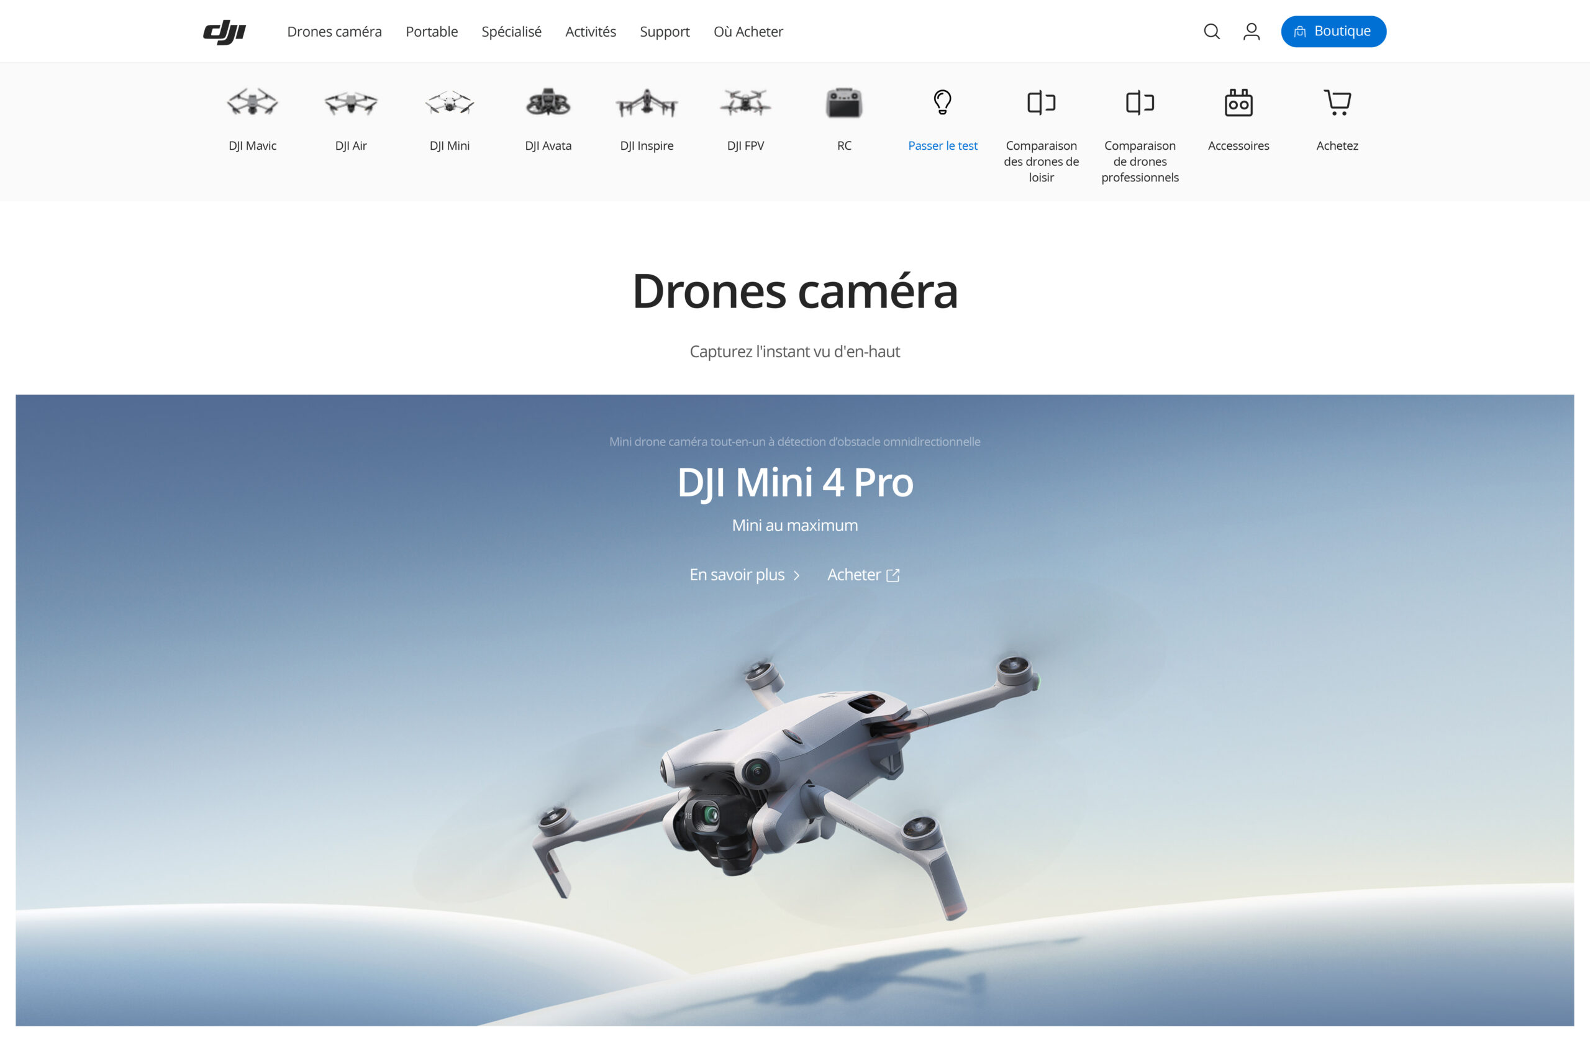Open the Drones caméra menu
Screen dimensions: 1590x1045
[335, 32]
